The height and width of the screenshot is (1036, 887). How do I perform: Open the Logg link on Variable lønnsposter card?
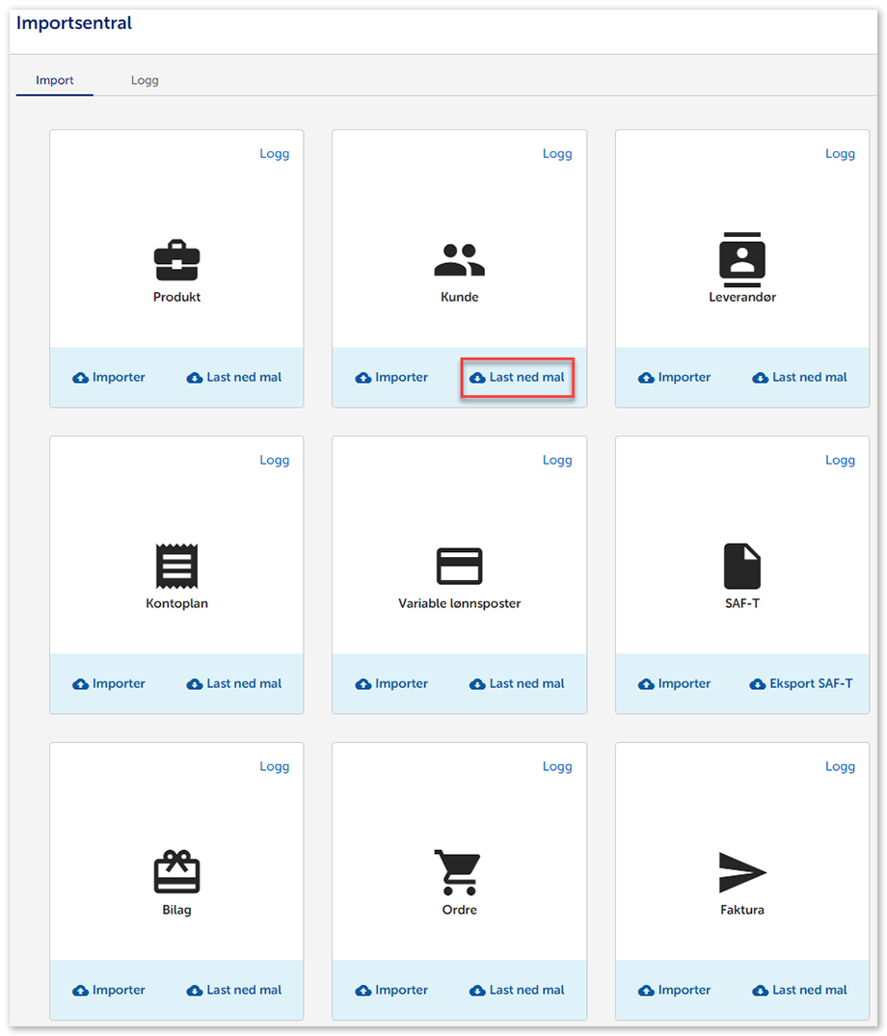(x=557, y=460)
